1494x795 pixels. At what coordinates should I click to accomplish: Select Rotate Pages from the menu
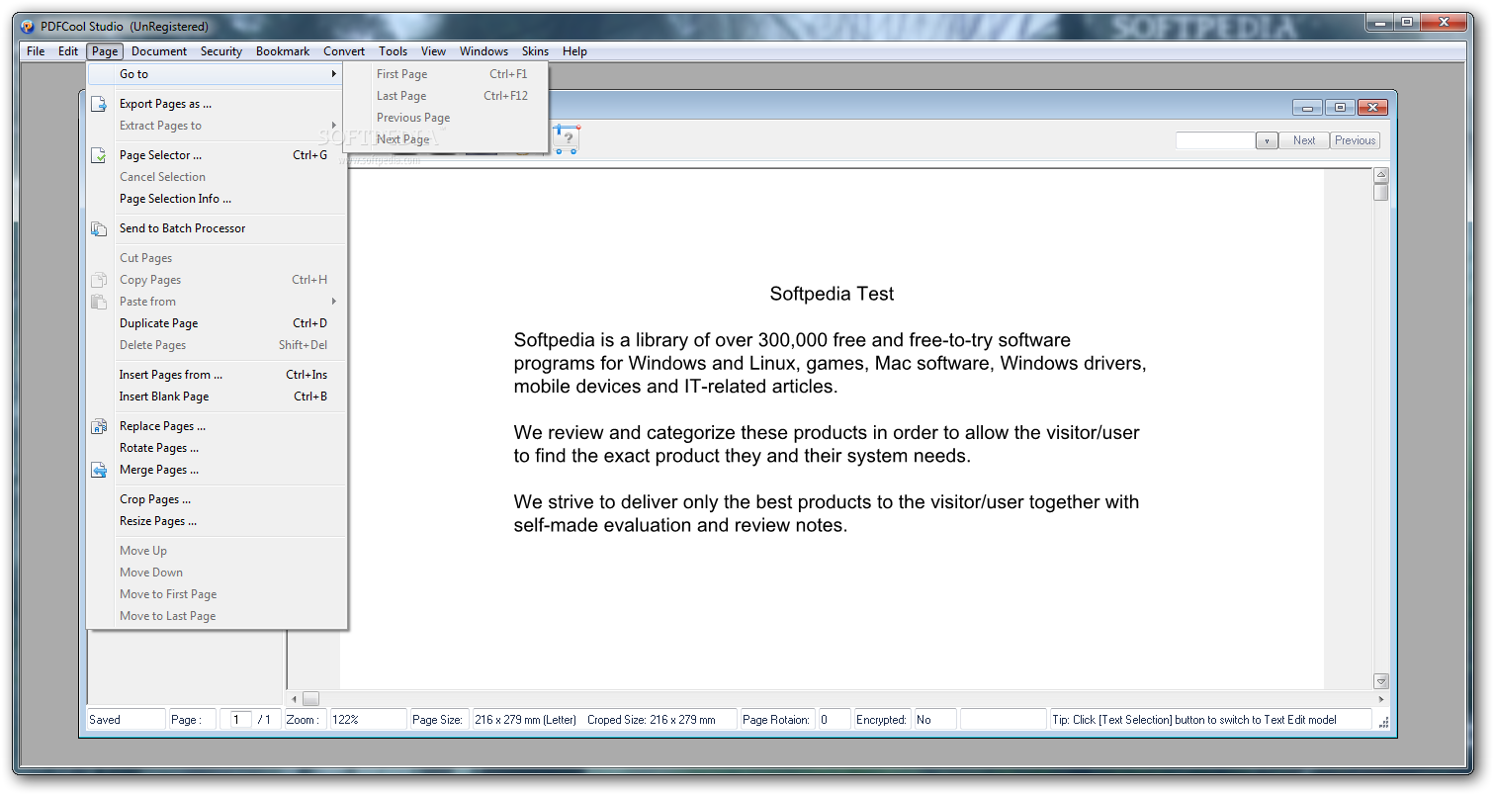click(x=217, y=448)
